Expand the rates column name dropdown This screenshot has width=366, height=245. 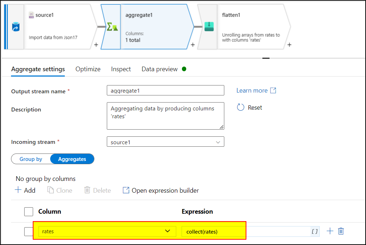(x=167, y=231)
